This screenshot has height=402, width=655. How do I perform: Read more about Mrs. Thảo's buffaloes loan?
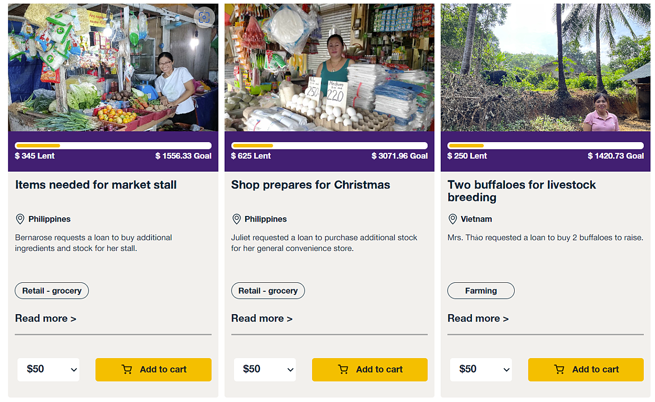(x=478, y=319)
